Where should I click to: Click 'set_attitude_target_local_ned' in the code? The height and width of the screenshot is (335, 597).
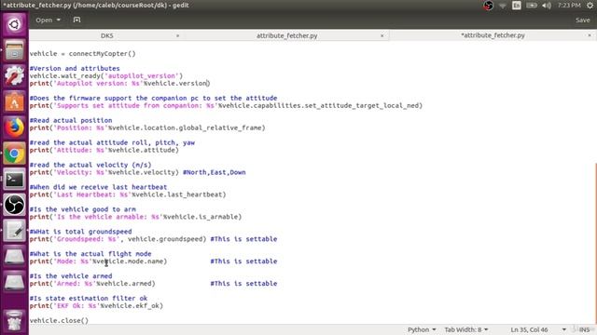[x=362, y=105]
